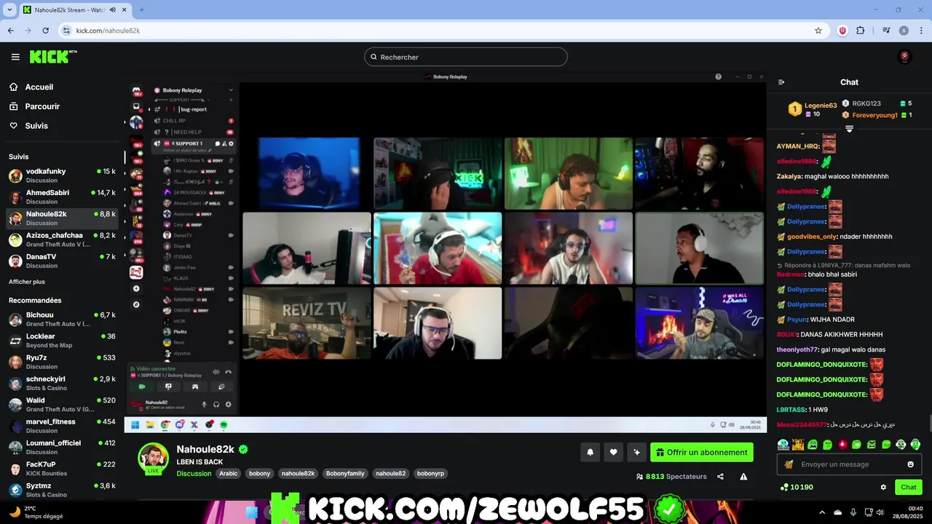Viewport: 932px width, 524px height.
Task: Insert the red glowing emote
Action: click(842, 444)
